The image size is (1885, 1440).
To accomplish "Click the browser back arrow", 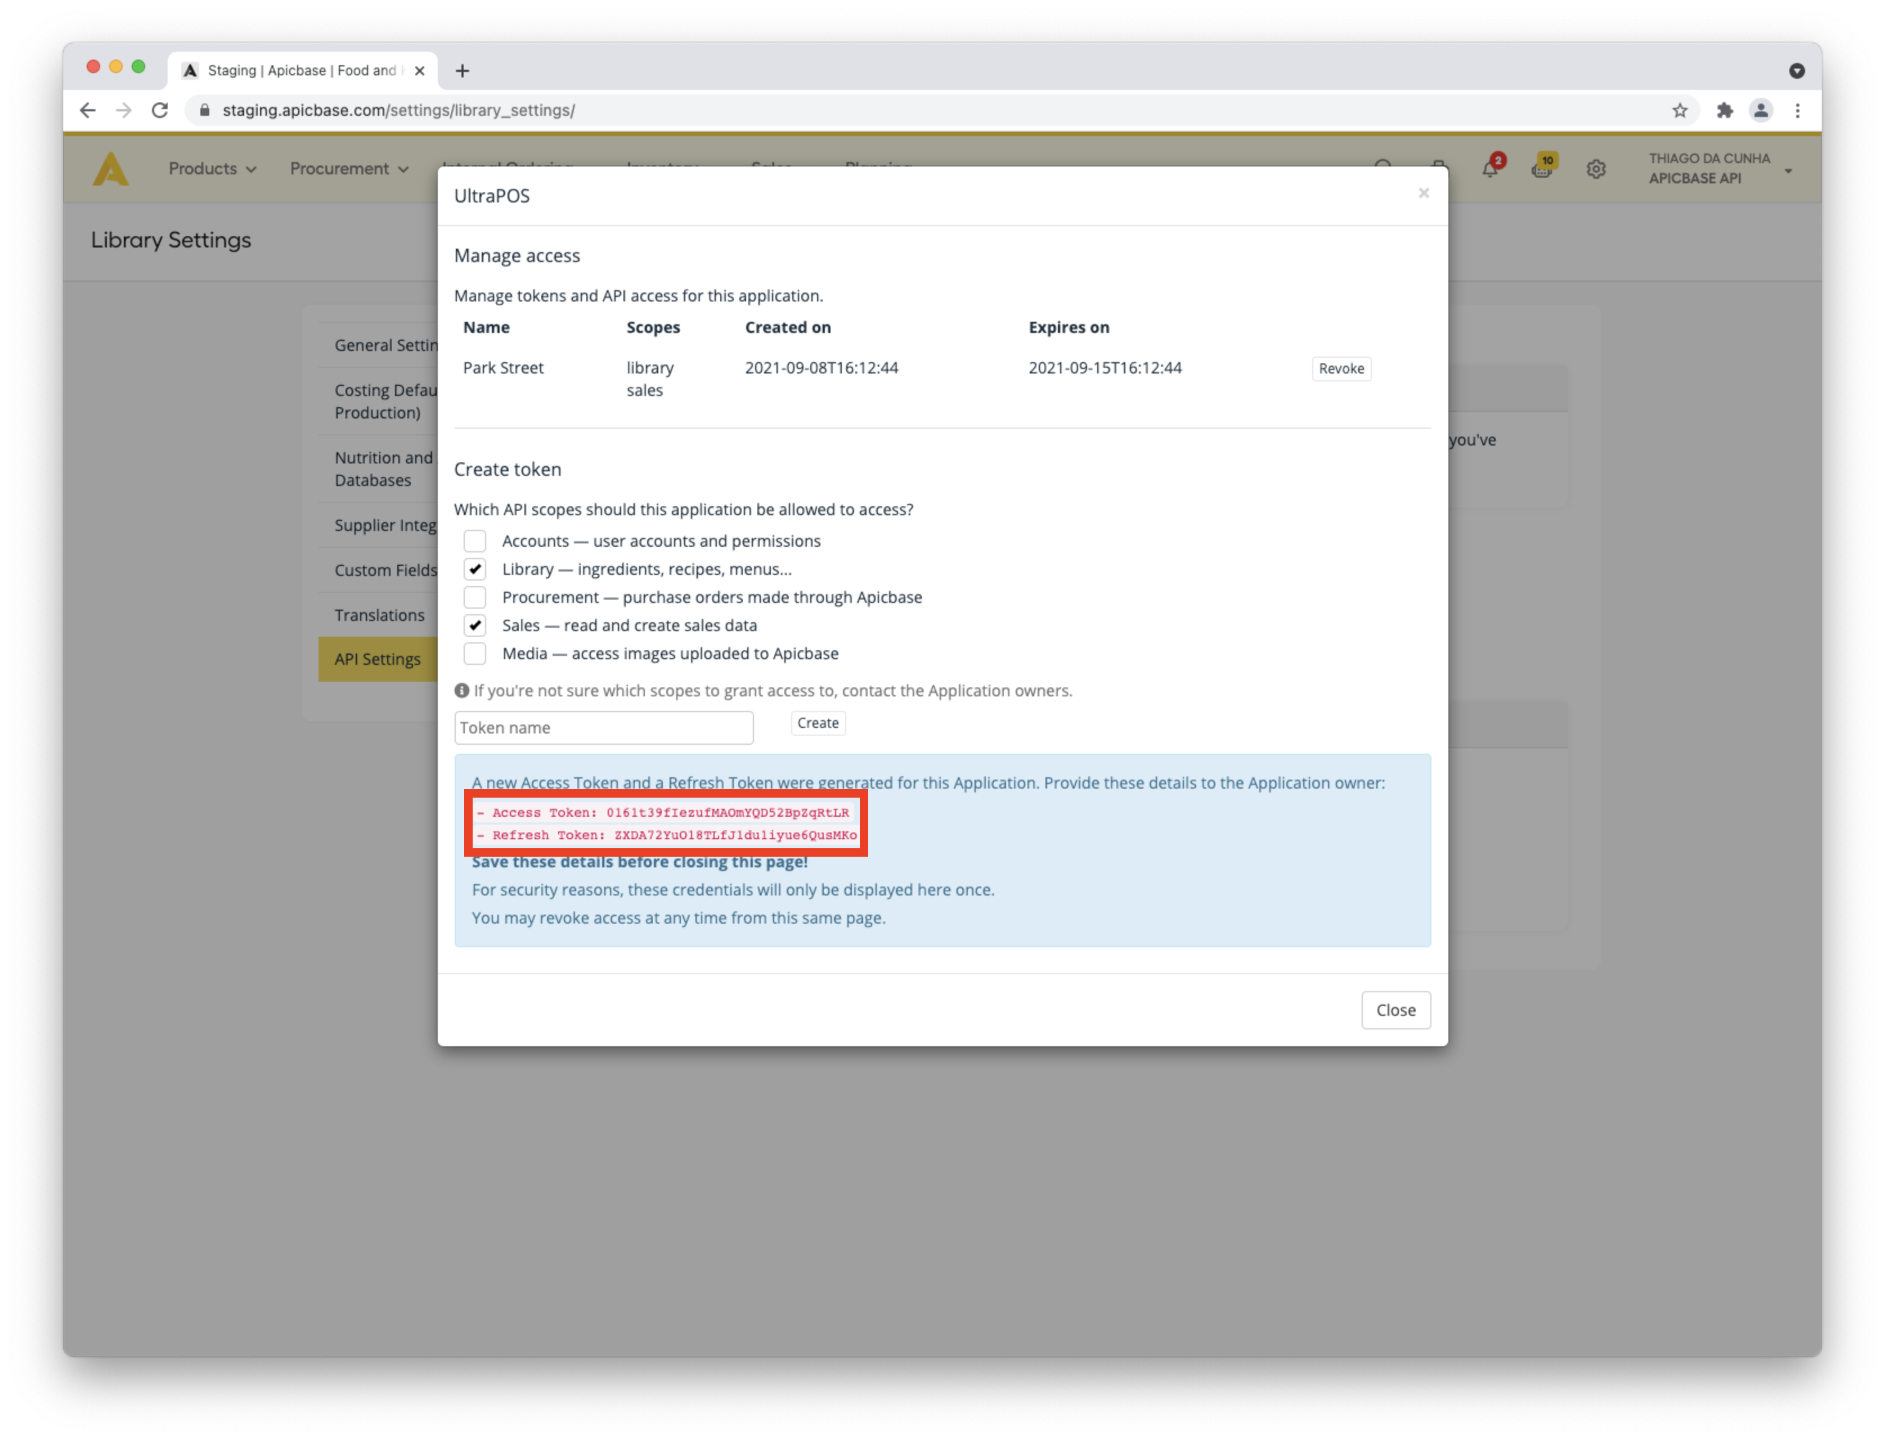I will [87, 110].
